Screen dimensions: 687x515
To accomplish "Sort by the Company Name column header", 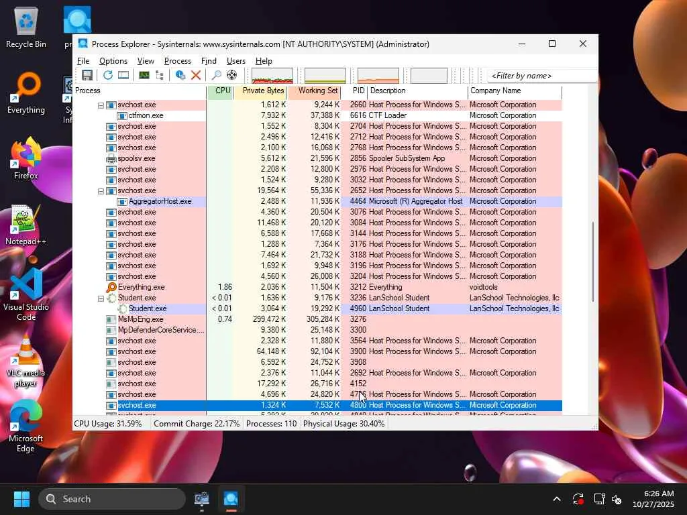I will [515, 91].
